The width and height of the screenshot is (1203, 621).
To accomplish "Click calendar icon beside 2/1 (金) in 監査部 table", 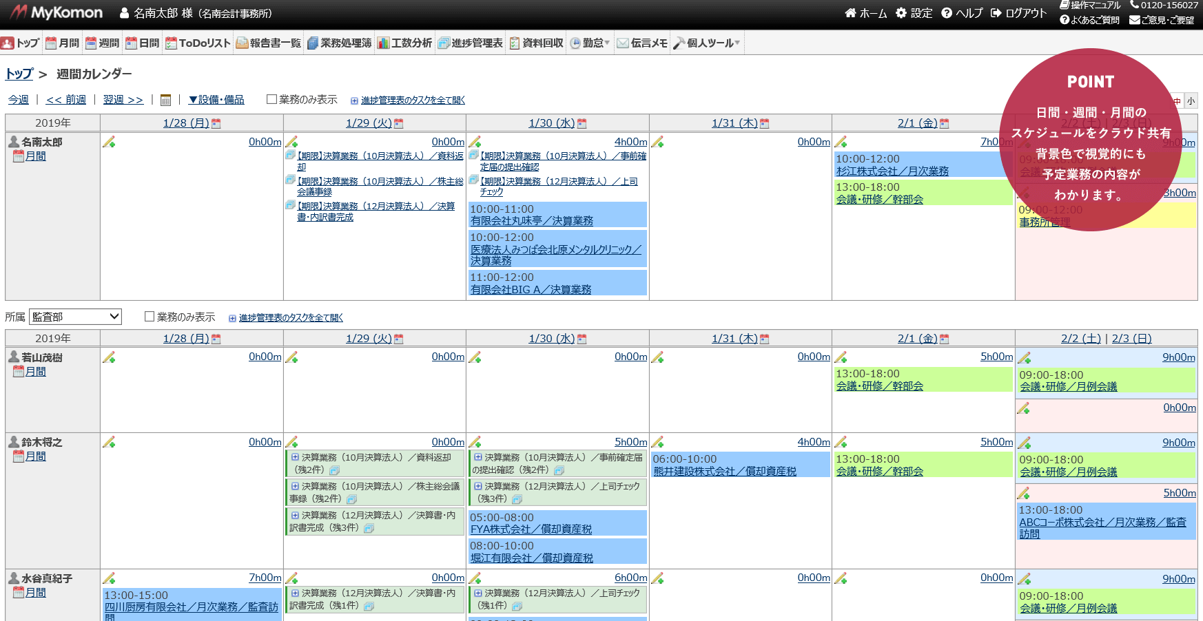I will pos(944,339).
